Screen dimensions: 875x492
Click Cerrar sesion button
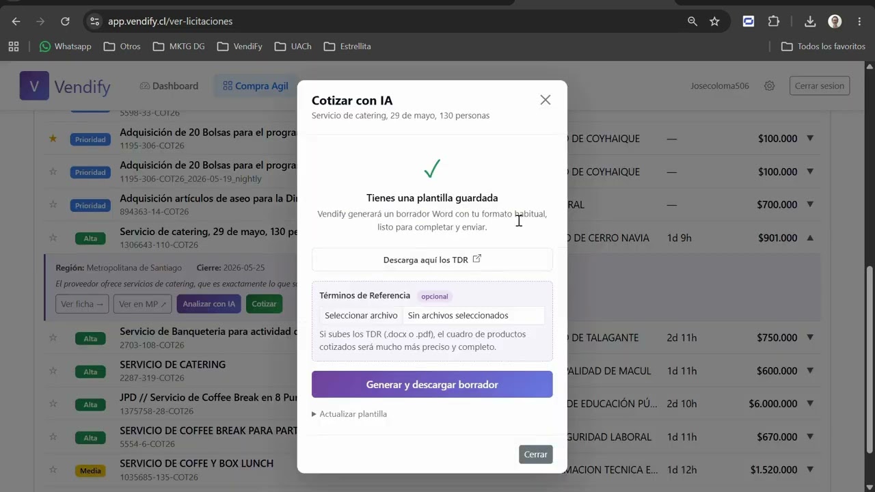[x=819, y=86]
